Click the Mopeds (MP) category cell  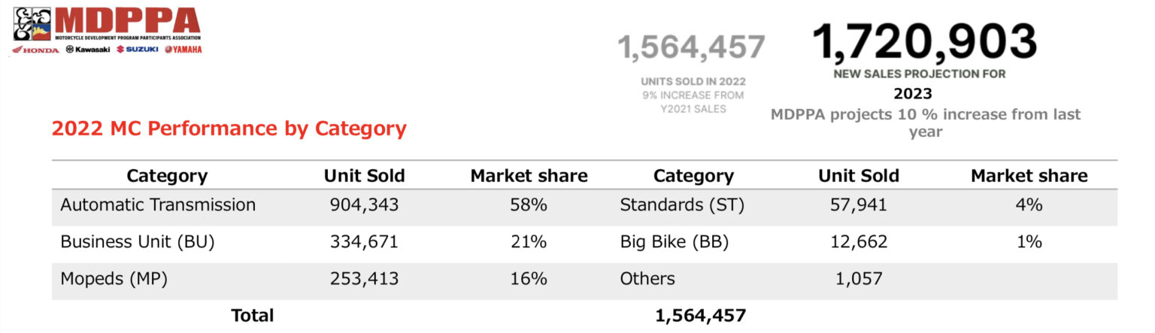114,279
